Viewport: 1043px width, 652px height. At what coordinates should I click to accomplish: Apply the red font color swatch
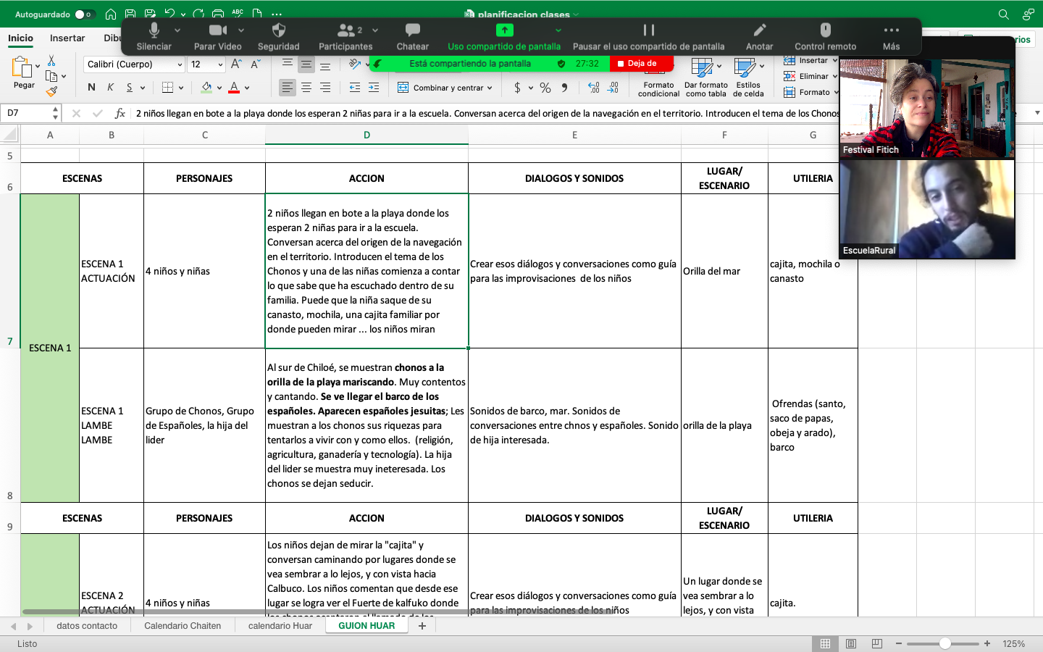pos(234,88)
